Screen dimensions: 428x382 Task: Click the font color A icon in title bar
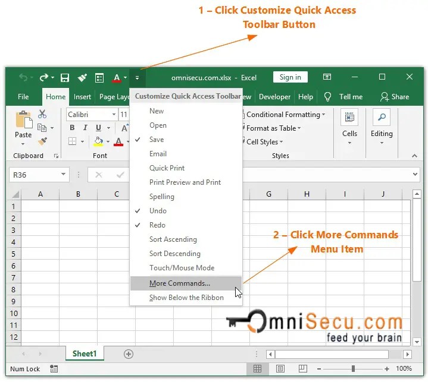117,78
